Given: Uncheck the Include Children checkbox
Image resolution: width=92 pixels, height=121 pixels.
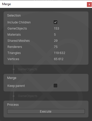Looking at the screenshot, I should 55,22.
